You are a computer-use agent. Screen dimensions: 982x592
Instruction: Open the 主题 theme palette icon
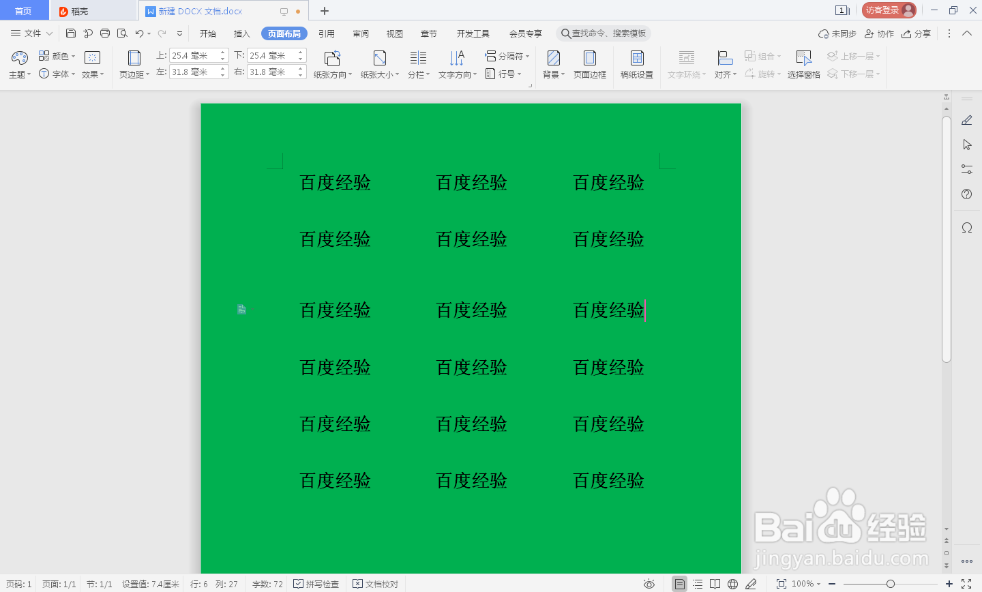point(19,58)
